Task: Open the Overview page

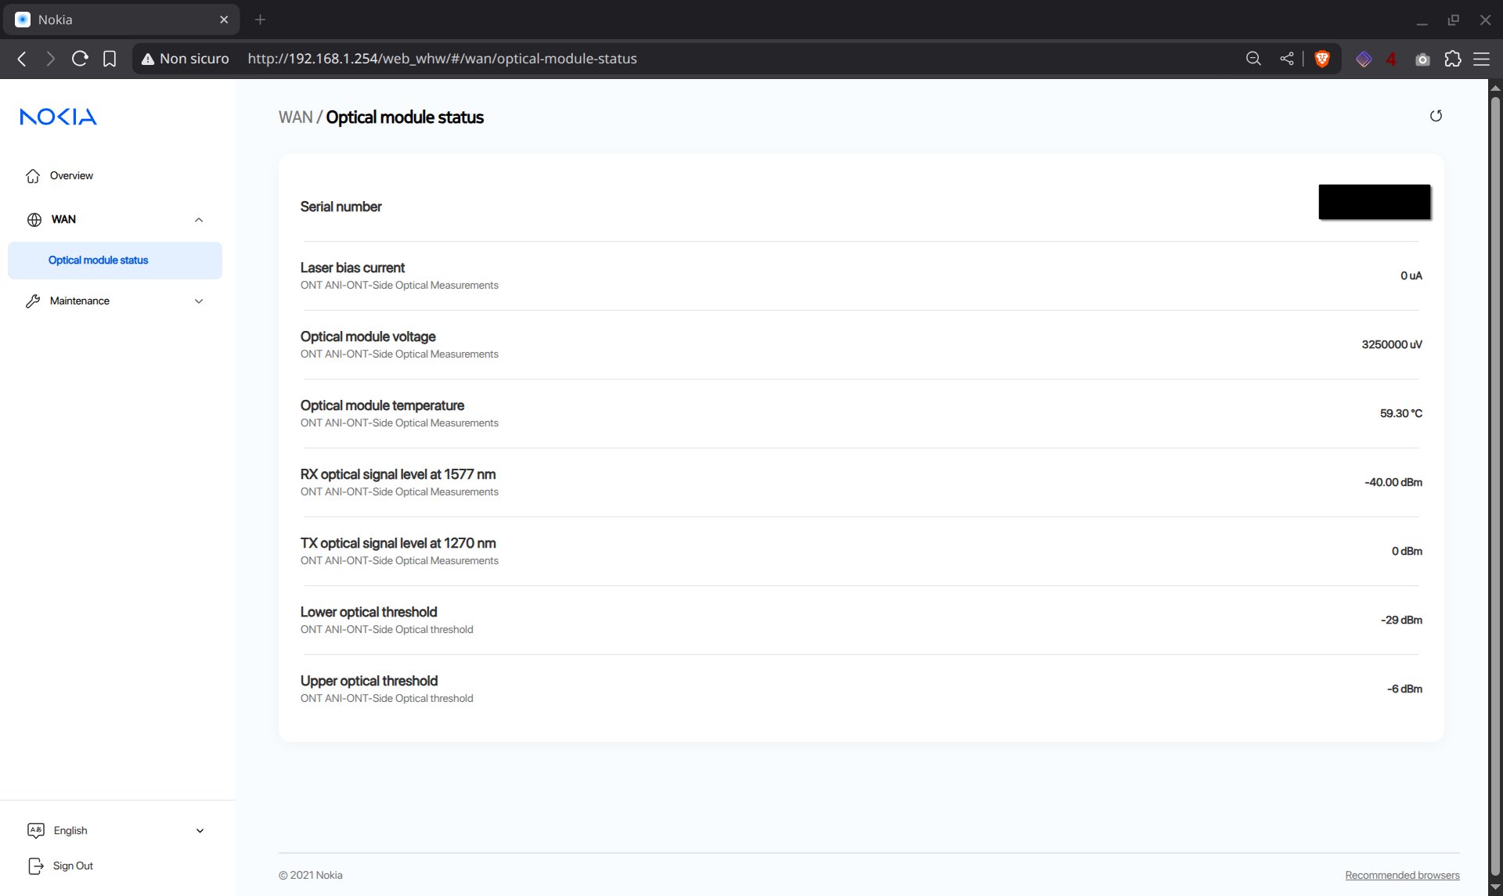Action: (x=70, y=176)
